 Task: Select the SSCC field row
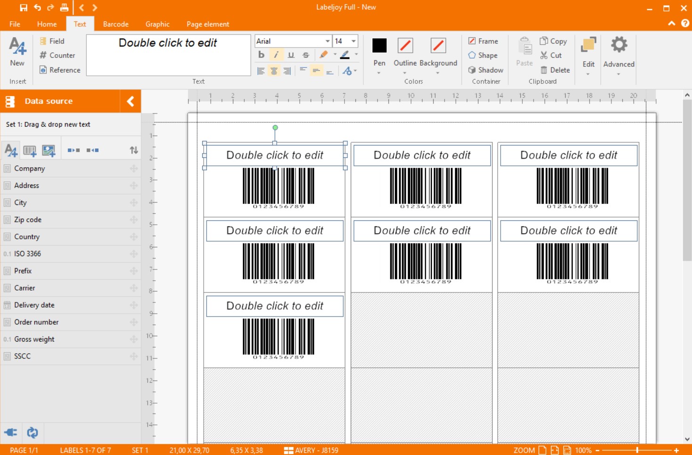(x=71, y=356)
